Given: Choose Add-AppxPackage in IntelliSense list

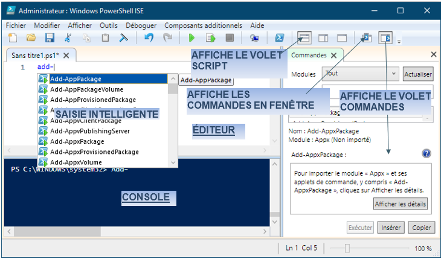Looking at the screenshot, I should [103, 141].
